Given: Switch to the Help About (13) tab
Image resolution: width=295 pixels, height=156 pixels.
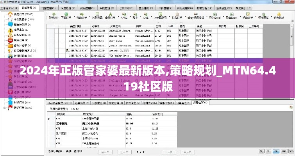Looking at the screenshot, I should [x=243, y=8].
